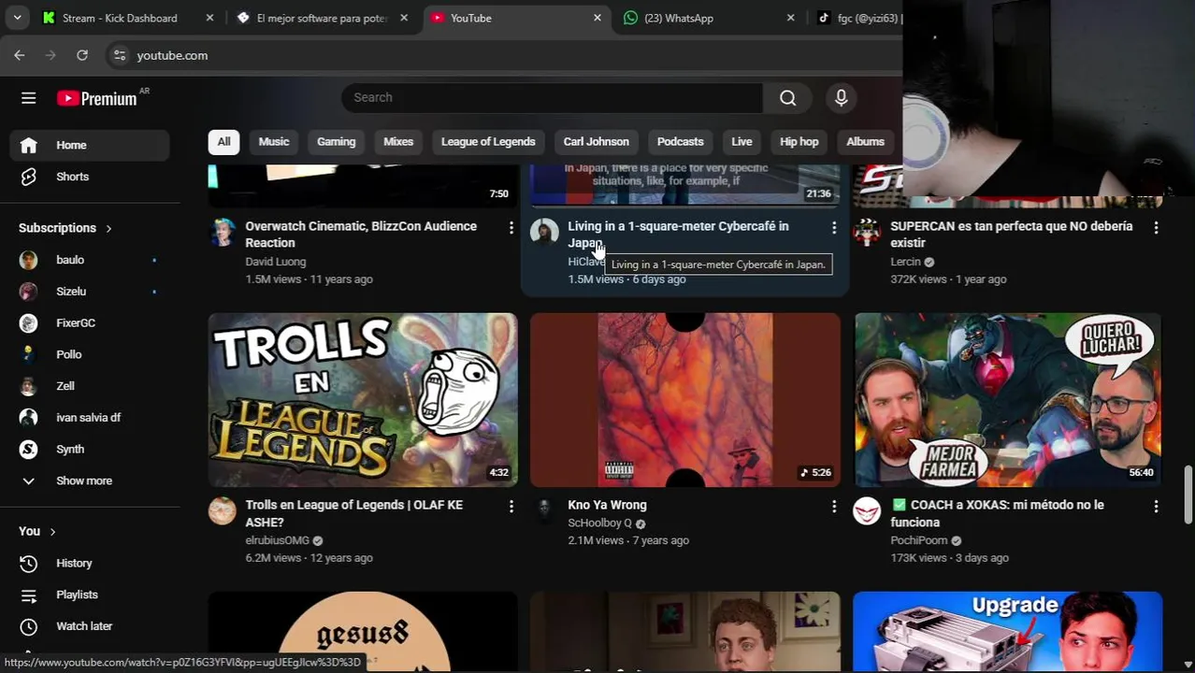Open ScHoolboy Q channel avatar
The image size is (1195, 673).
click(544, 510)
